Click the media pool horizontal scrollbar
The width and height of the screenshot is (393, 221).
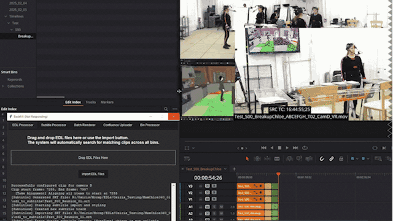click(x=50, y=97)
